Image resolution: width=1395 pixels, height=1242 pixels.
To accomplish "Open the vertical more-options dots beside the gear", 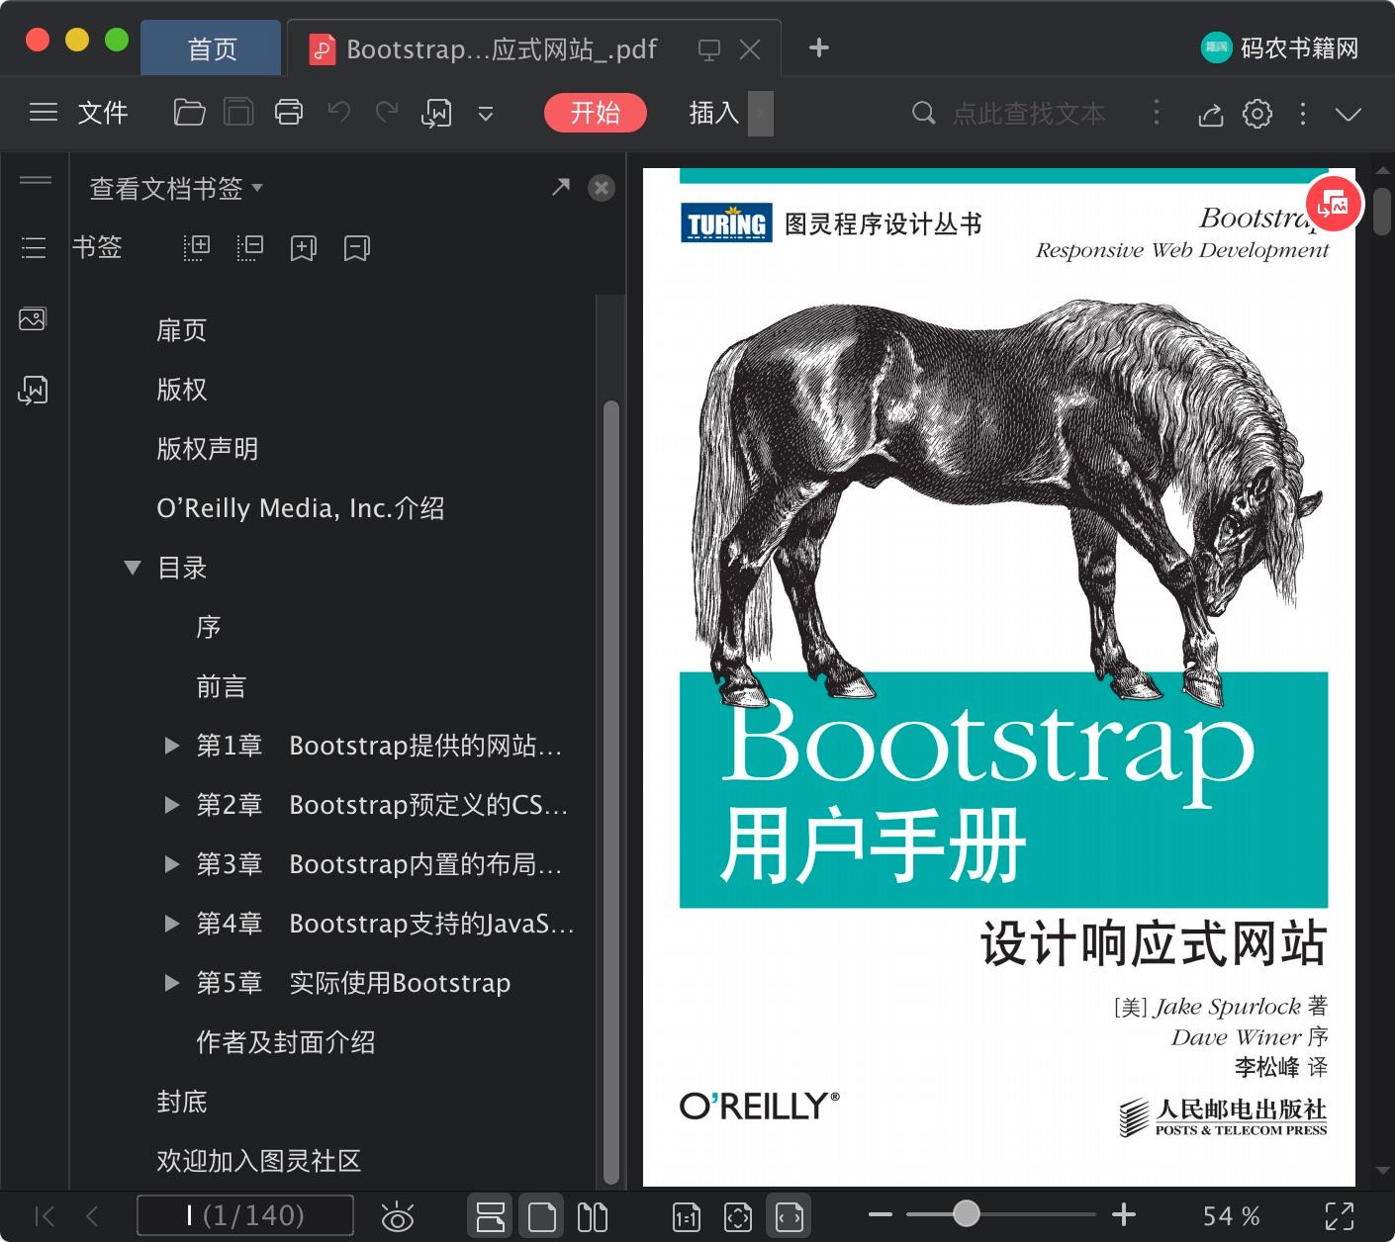I will (x=1303, y=114).
